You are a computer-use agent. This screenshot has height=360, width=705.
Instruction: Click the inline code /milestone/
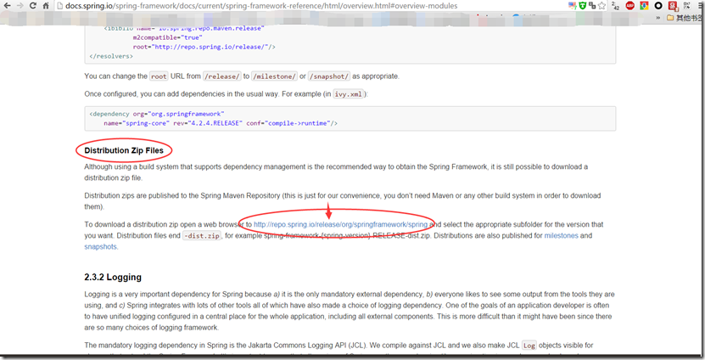tap(274, 76)
